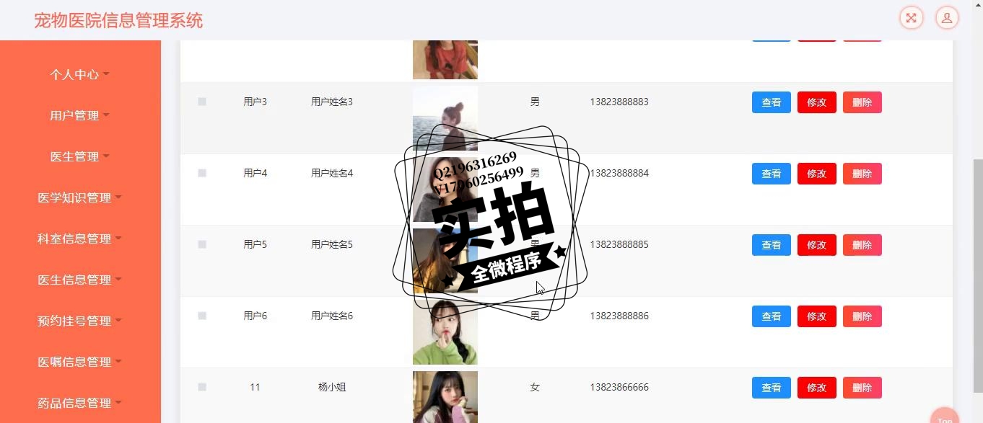Click the Top back-to-top button
983x423 pixels.
point(945,417)
